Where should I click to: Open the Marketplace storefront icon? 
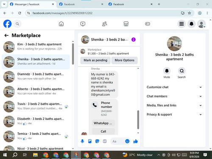(x=126, y=24)
